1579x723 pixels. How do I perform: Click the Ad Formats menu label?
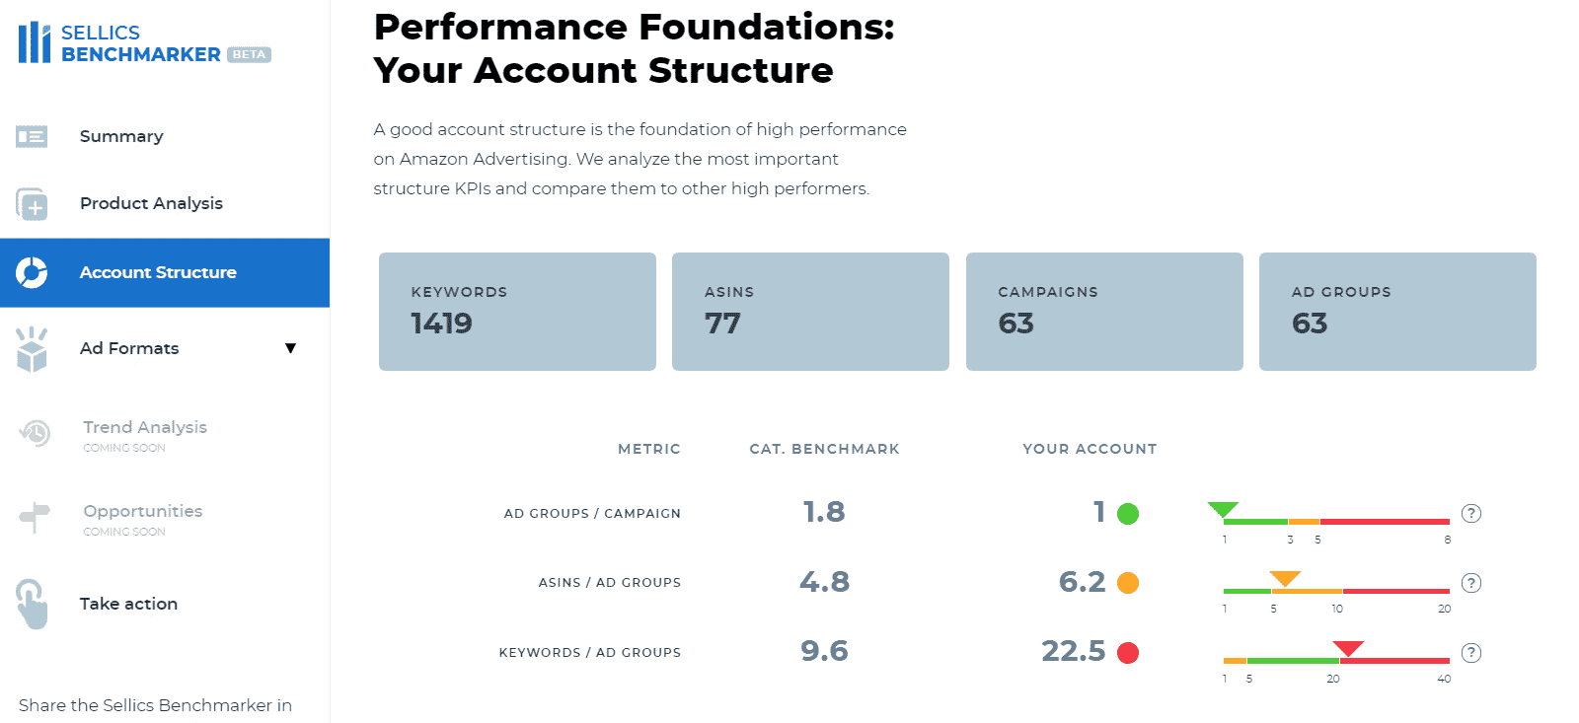(129, 348)
